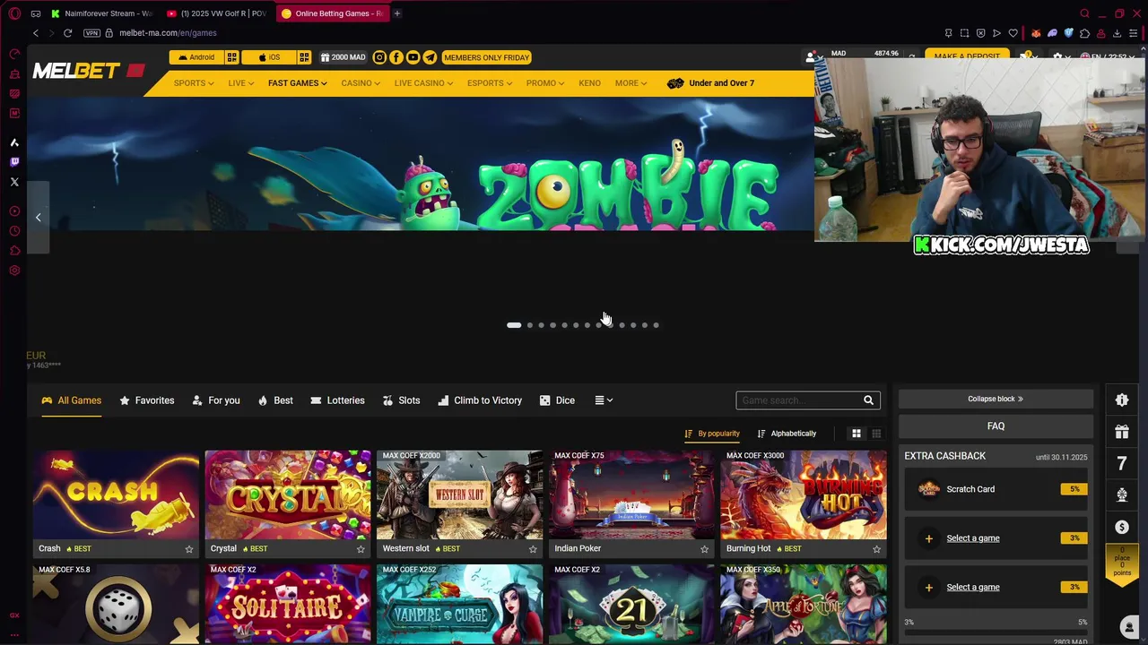
Task: Open MELBET Telegram channel icon
Action: point(430,57)
